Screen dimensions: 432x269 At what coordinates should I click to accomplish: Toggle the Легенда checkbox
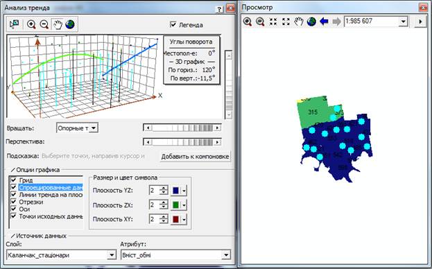pyautogui.click(x=173, y=24)
